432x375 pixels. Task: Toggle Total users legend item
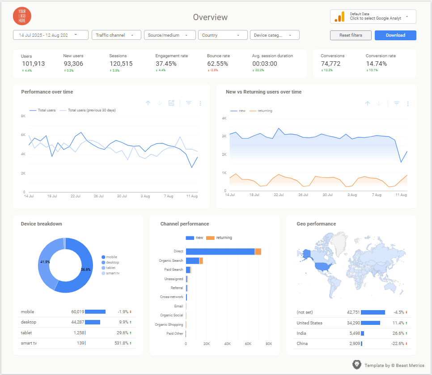tap(42, 110)
